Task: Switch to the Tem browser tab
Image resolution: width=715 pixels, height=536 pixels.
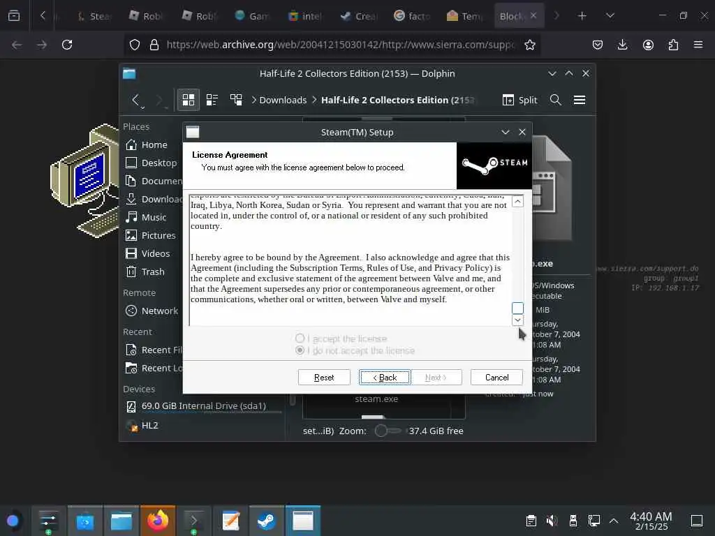Action: pos(466,16)
